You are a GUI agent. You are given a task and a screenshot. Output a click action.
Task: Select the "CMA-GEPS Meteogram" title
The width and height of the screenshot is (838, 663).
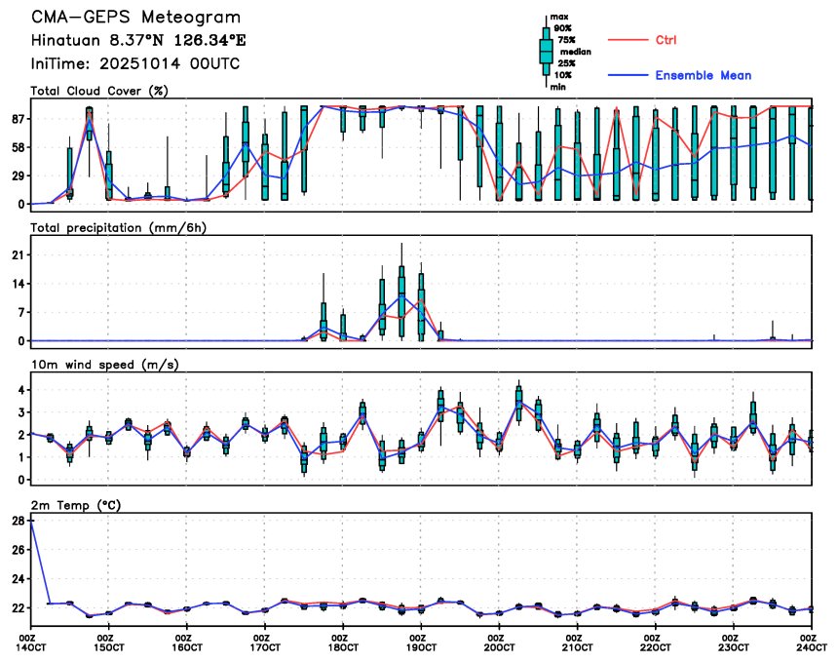(135, 18)
